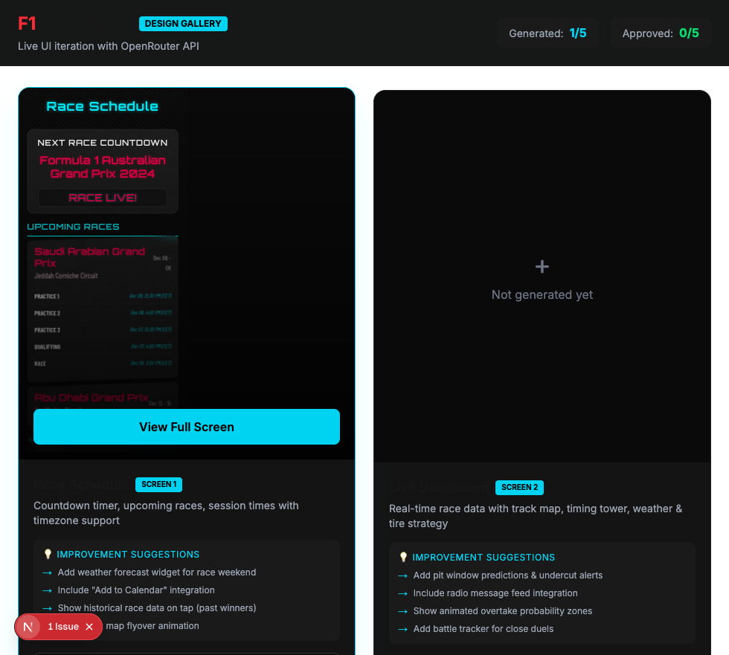Select the SCREEN 1 label tag
The height and width of the screenshot is (655, 729).
(x=158, y=485)
